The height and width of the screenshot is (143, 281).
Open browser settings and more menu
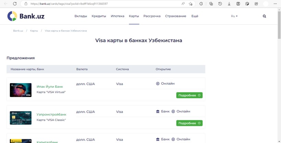275,4
